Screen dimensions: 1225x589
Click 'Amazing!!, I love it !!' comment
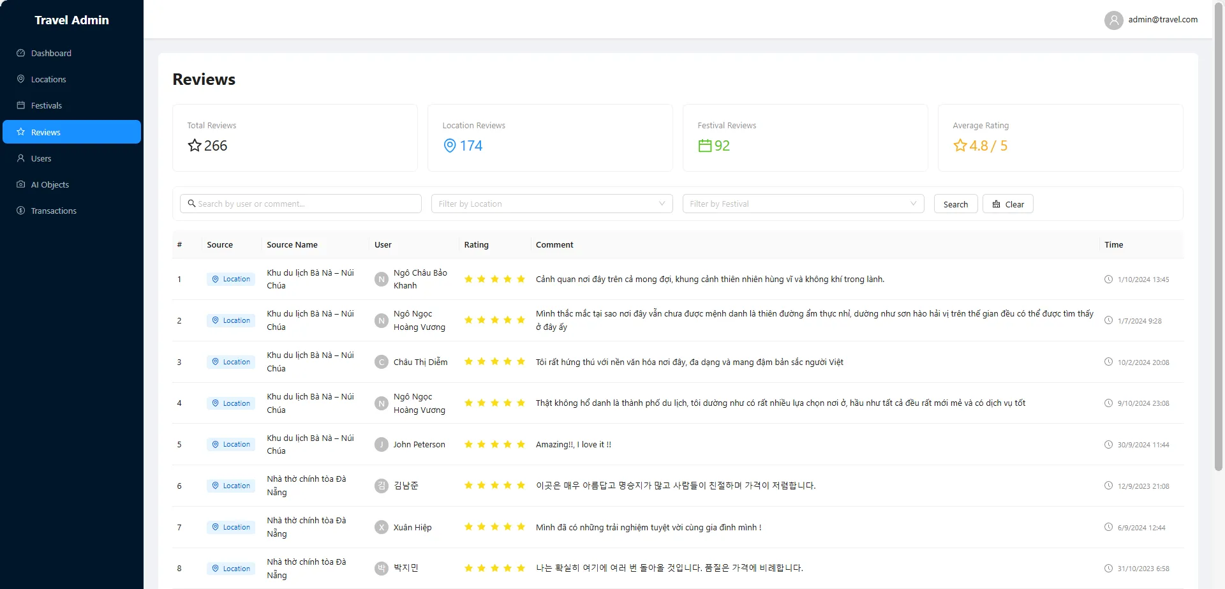(x=574, y=444)
